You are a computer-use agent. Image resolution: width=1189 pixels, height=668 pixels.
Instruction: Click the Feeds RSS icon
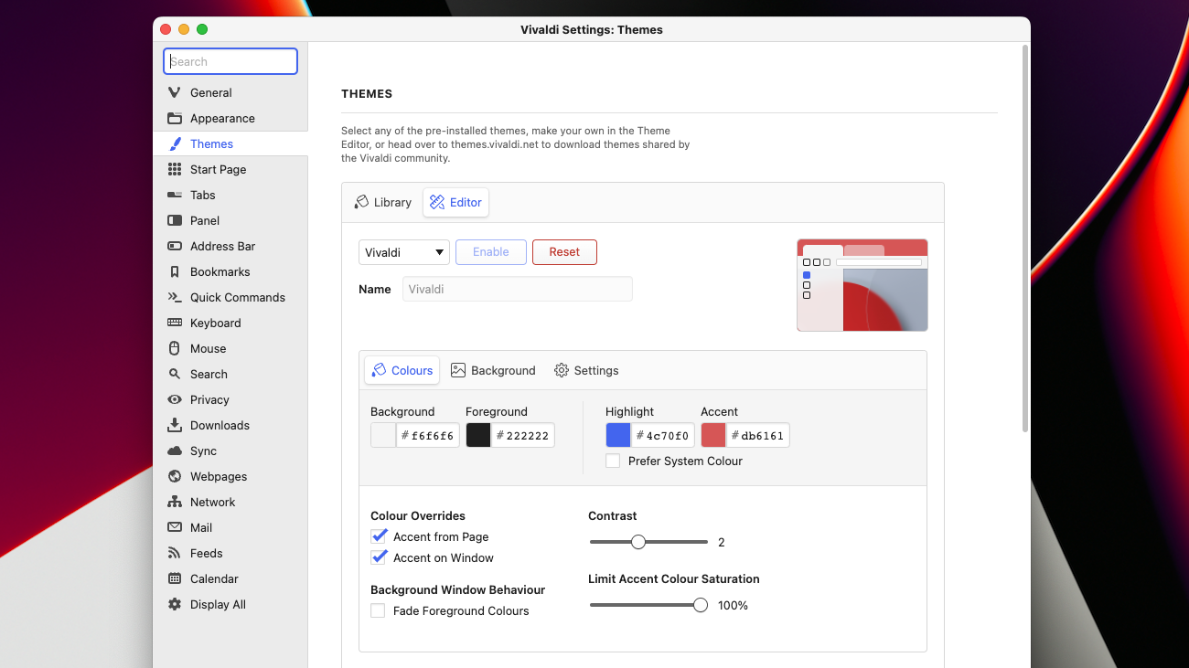(174, 553)
